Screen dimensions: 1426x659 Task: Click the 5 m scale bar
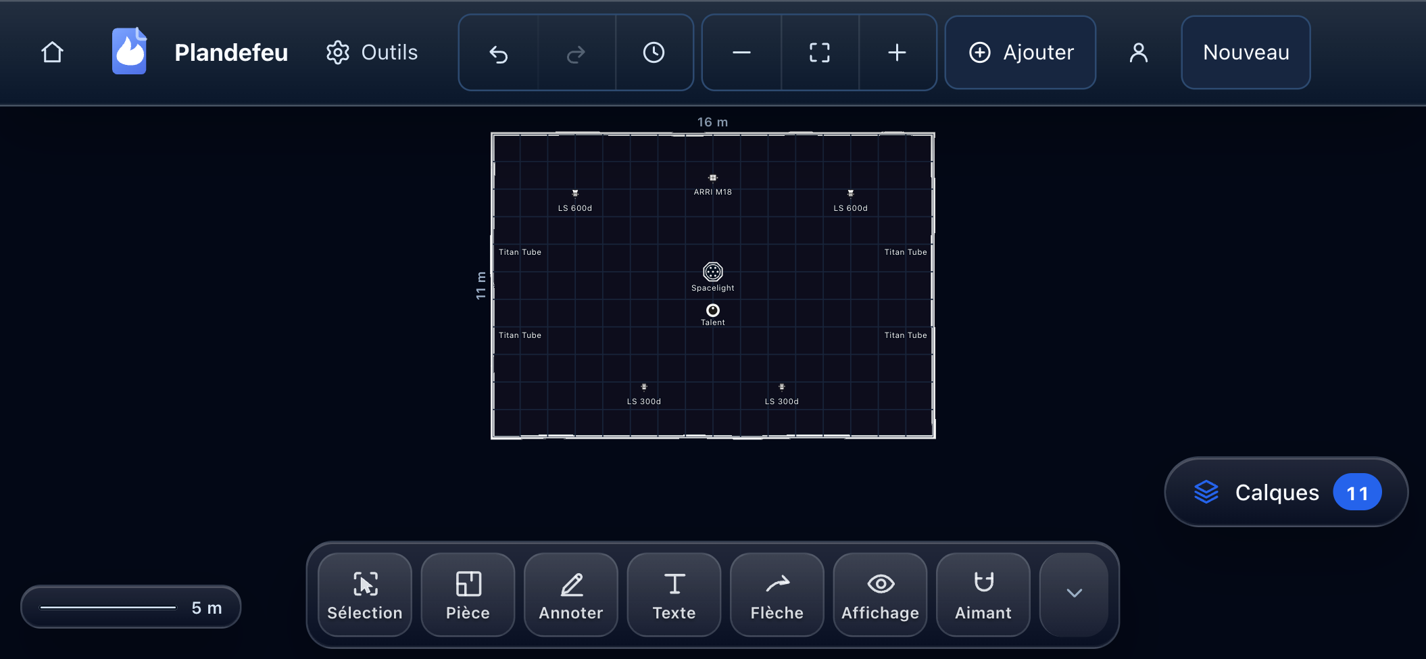(x=130, y=607)
